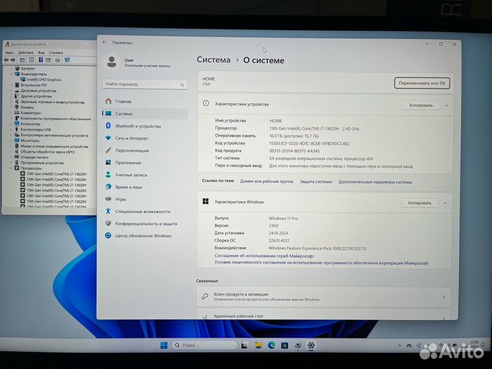
Task: Click the search magnifier in Найти параметр
Action: (182, 85)
